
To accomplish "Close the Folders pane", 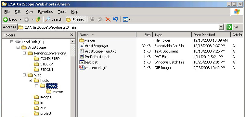I will [x=72, y=35].
